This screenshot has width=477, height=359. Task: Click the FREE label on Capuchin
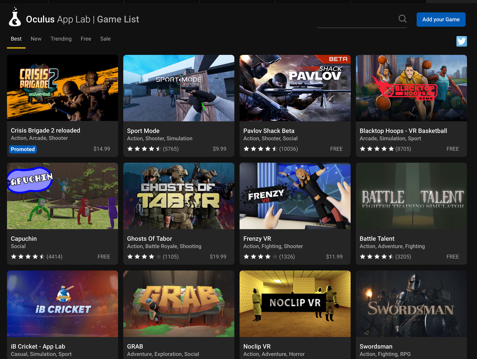(x=104, y=256)
